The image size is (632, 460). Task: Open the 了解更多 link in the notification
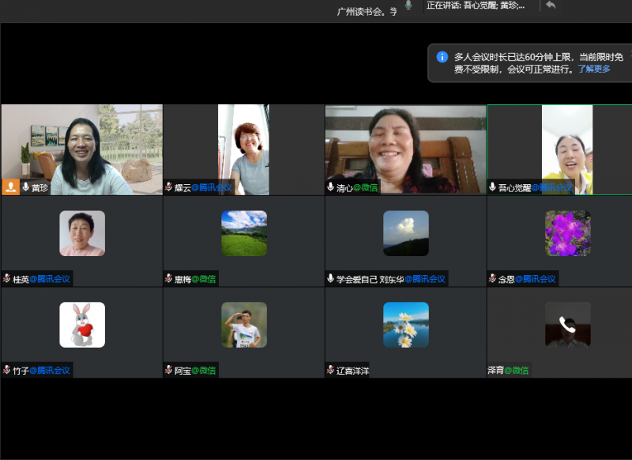[593, 69]
